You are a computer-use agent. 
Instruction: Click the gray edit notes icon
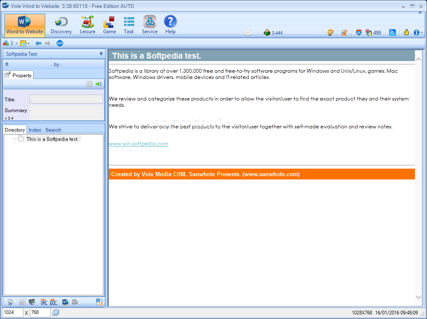click(x=89, y=84)
